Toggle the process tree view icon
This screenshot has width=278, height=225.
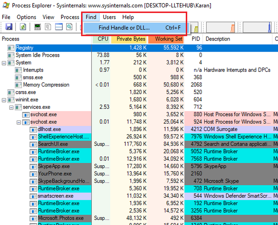click(48, 27)
